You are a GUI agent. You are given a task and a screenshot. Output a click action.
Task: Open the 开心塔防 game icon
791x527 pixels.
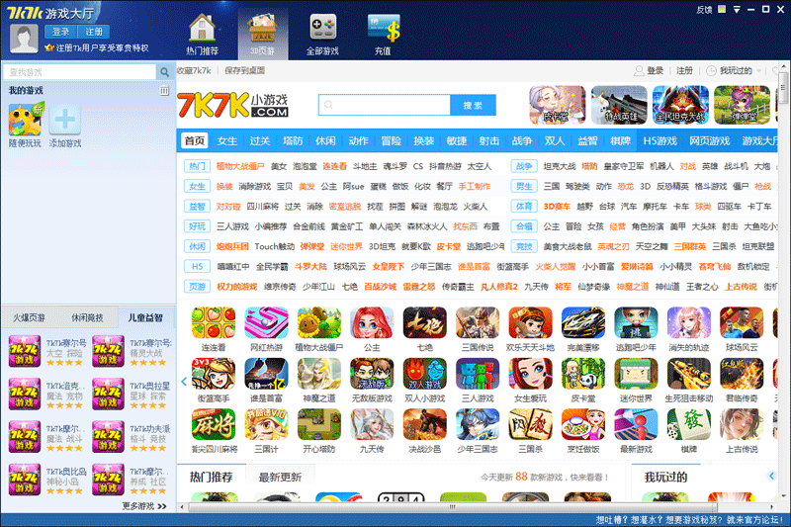pyautogui.click(x=318, y=424)
